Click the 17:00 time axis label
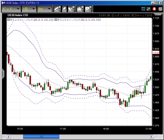The image size is (164, 140). [63, 129]
